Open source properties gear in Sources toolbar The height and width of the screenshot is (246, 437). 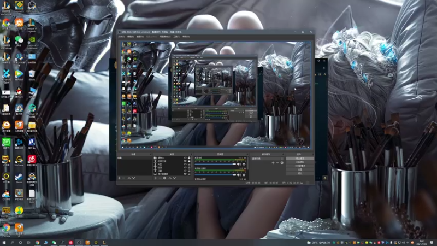tap(164, 178)
